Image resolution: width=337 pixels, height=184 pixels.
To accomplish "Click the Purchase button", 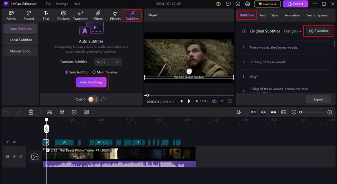I will point(268,4).
